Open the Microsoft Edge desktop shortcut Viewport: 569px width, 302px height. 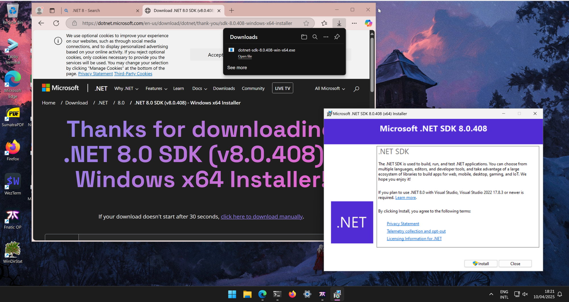click(13, 85)
